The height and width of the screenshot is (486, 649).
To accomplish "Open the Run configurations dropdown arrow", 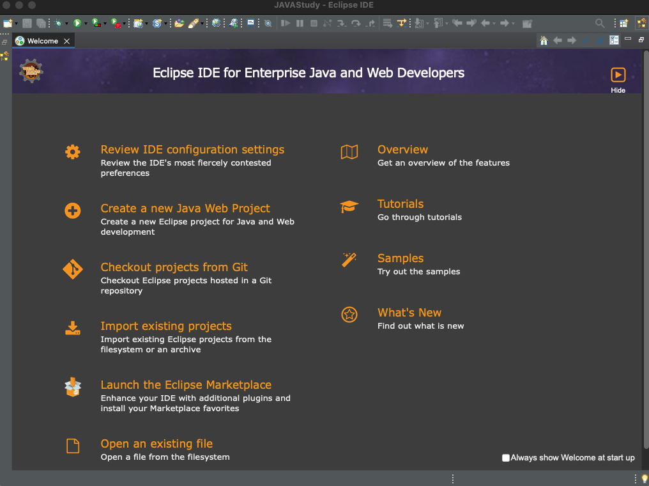I will tap(86, 24).
